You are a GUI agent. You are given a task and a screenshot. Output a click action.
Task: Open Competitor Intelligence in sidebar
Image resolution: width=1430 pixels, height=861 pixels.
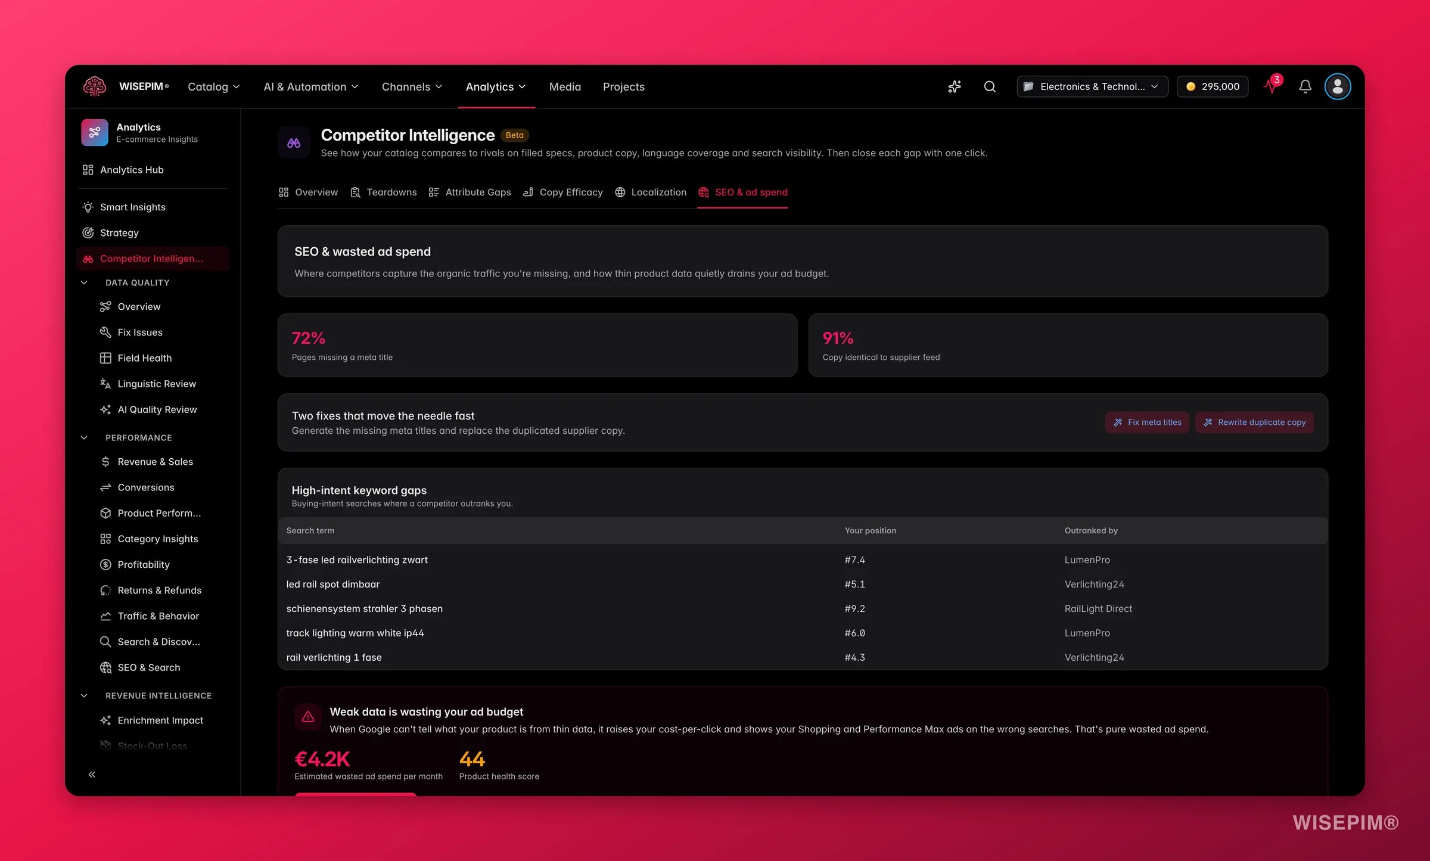tap(153, 258)
